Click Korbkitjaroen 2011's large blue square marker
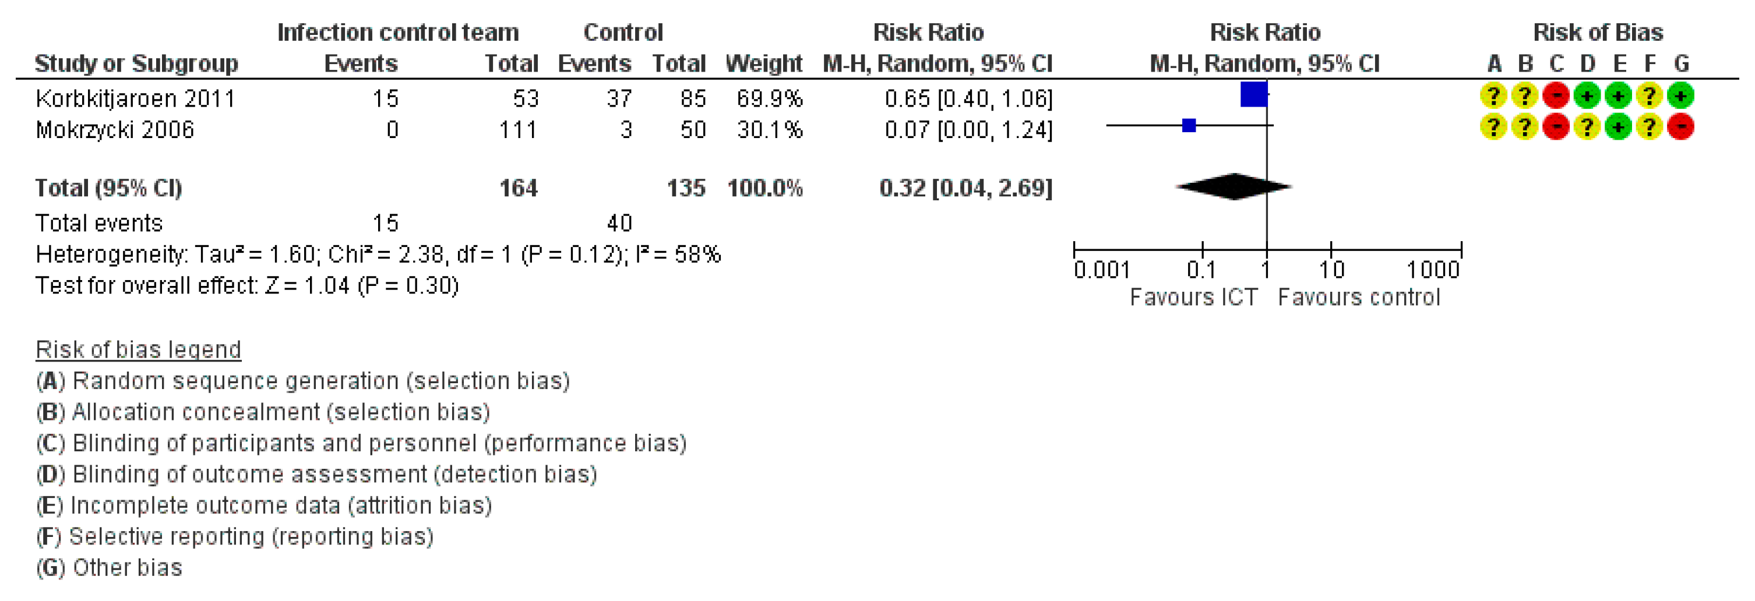Image resolution: width=1755 pixels, height=601 pixels. point(1253,94)
